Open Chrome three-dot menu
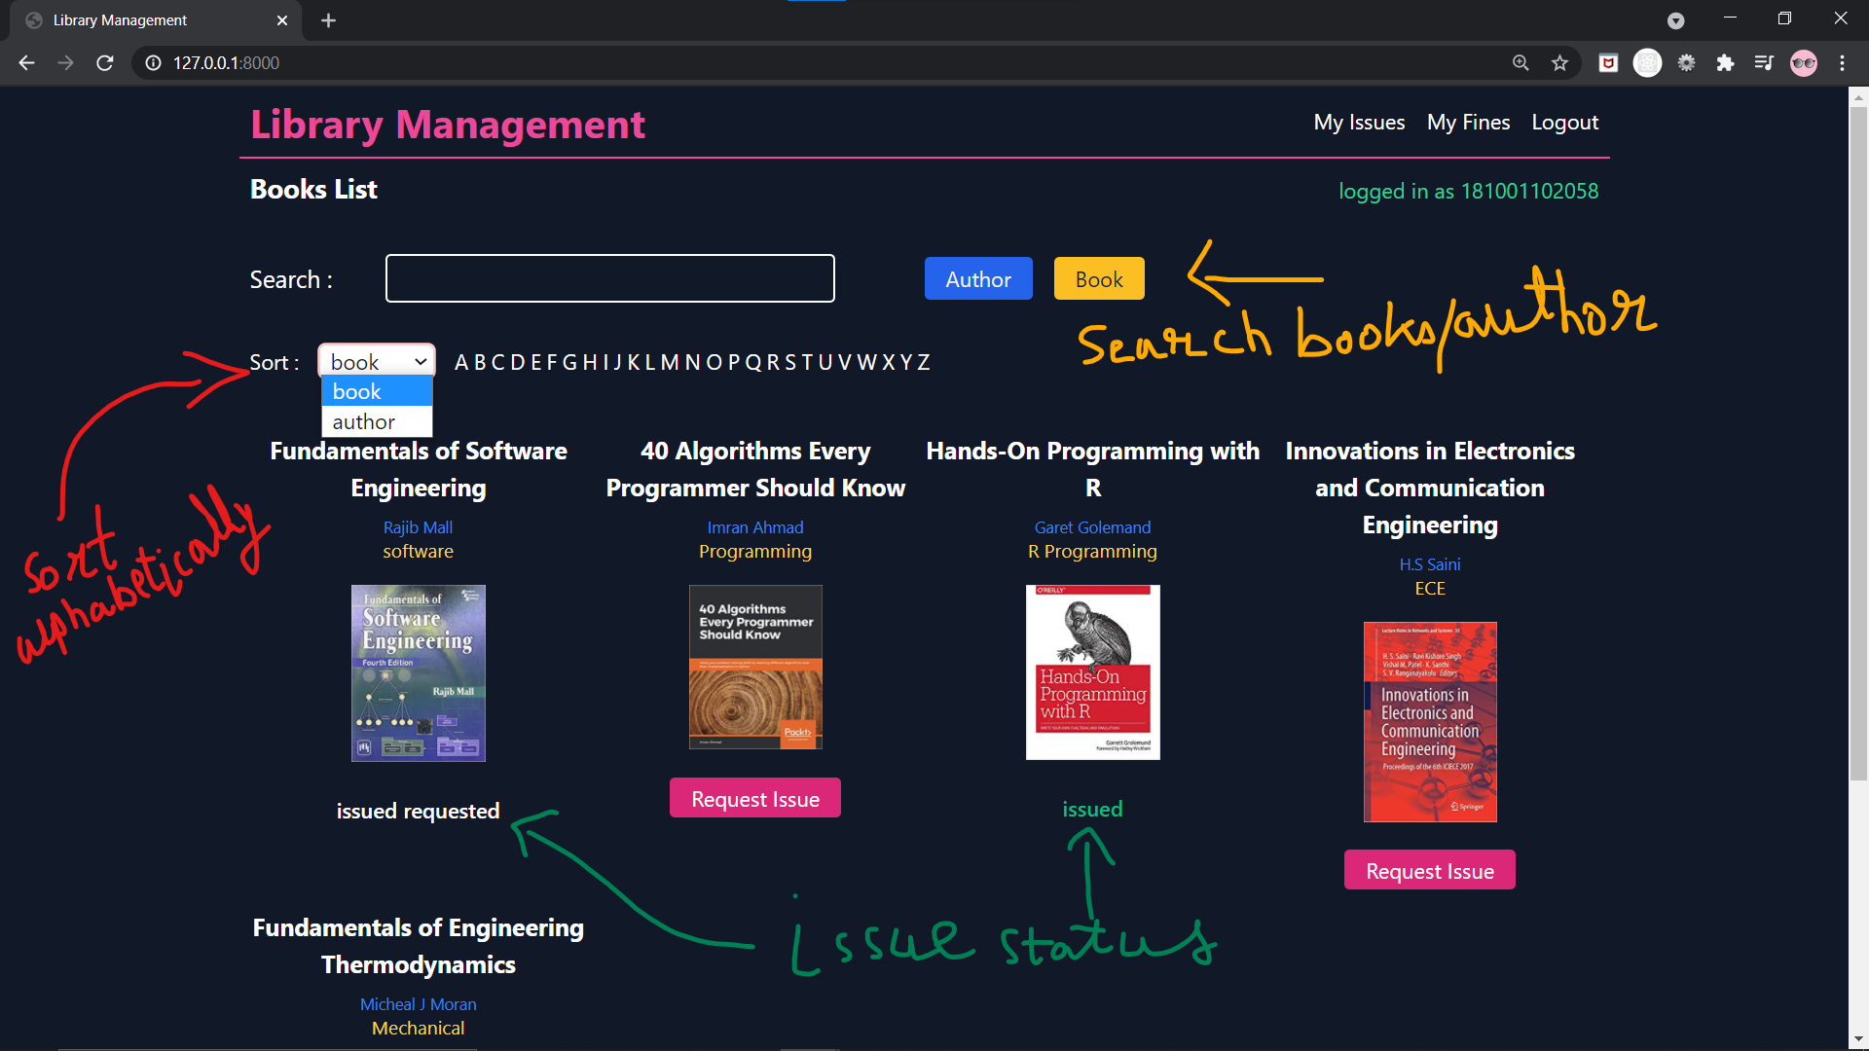Screen dimensions: 1869x1051 pos(1842,63)
